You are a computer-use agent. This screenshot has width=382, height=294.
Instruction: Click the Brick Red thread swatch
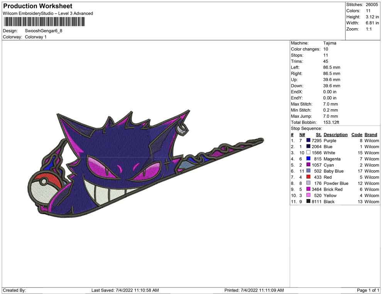(x=308, y=189)
